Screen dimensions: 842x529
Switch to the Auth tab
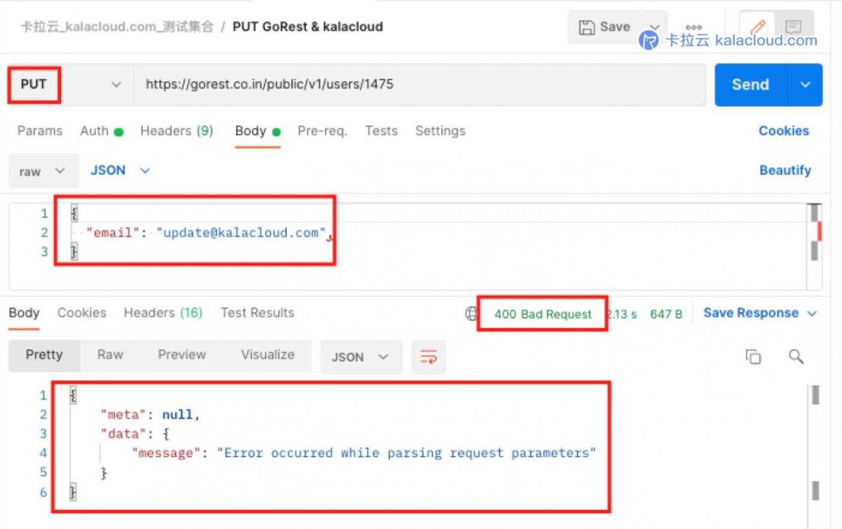101,131
